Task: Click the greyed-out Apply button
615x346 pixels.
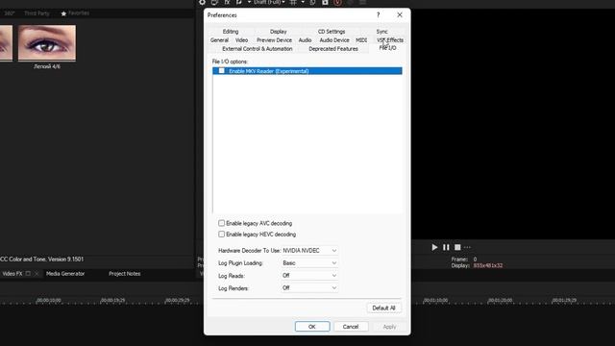Action: tap(389, 327)
